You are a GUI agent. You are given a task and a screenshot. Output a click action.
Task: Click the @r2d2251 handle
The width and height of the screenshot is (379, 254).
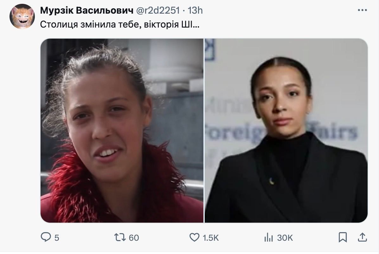158,10
